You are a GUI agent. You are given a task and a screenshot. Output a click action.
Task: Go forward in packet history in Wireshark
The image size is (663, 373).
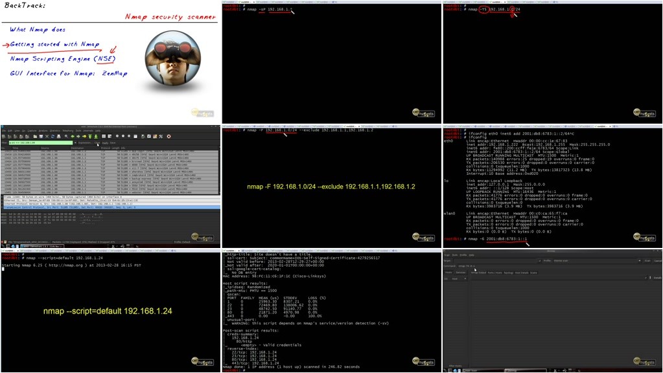click(x=78, y=137)
